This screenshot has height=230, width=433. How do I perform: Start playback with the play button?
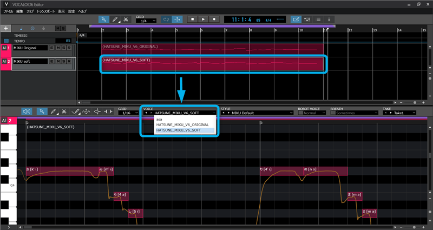[x=204, y=19]
